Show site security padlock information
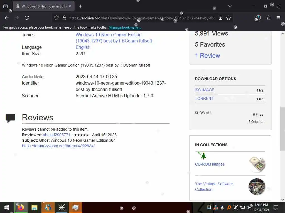Screen dimensions: 285x213 64,18
